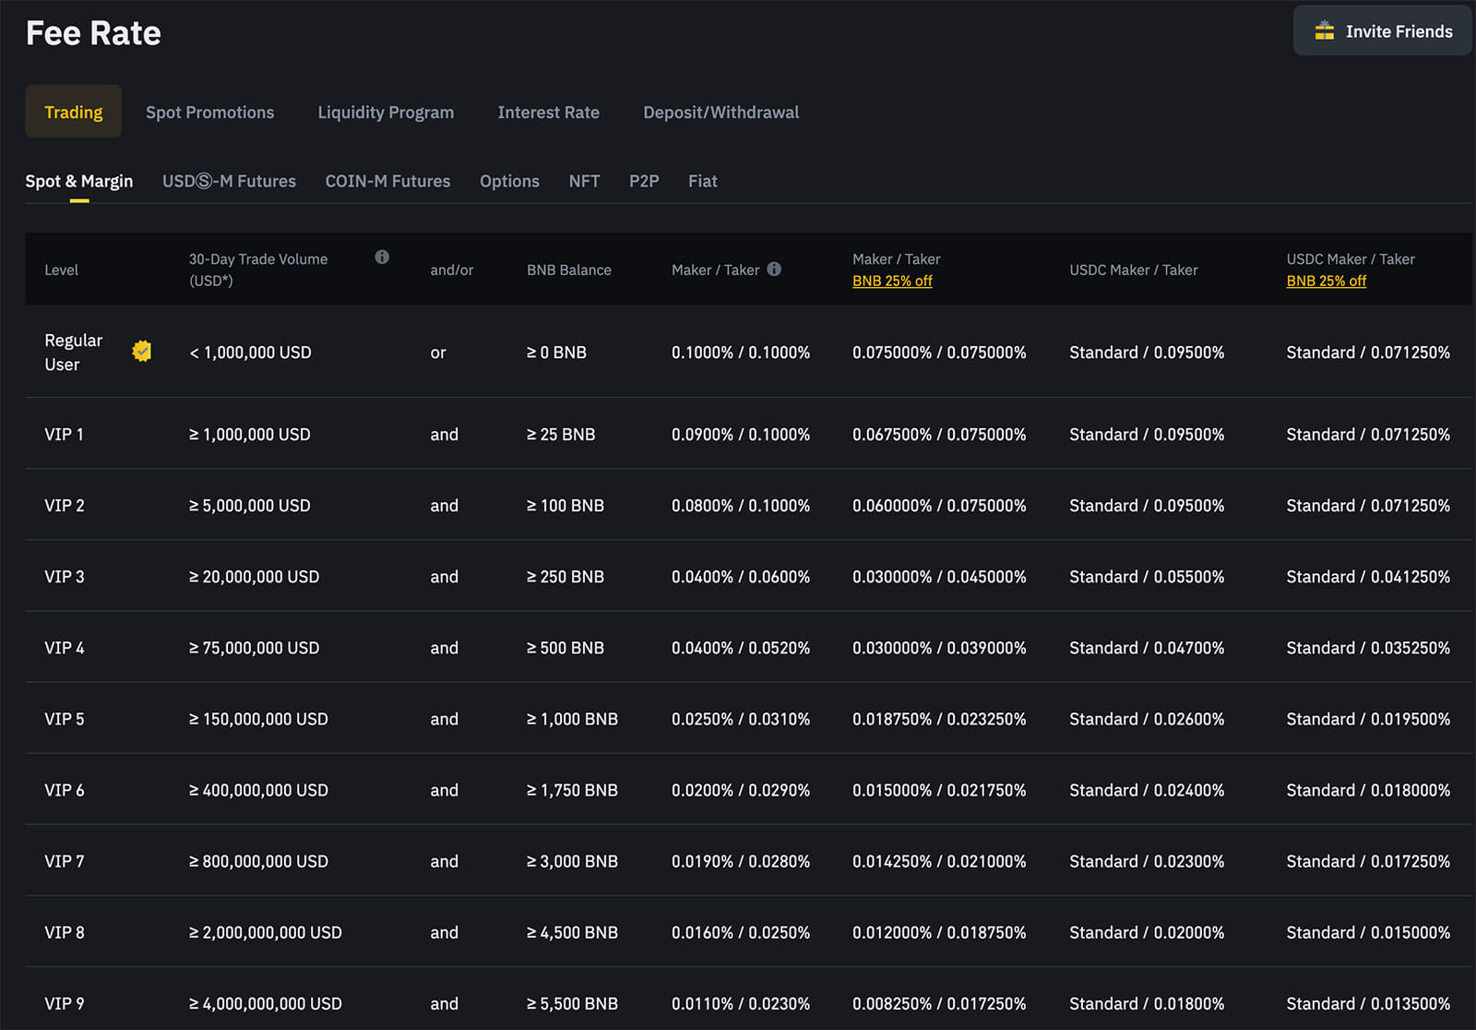
Task: Click the info icon next to Maker / Taker
Action: click(774, 269)
